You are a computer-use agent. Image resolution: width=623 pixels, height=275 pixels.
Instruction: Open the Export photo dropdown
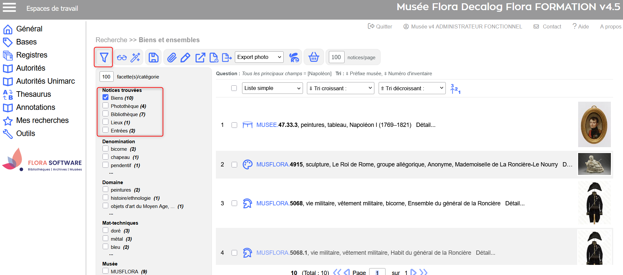[x=259, y=57]
